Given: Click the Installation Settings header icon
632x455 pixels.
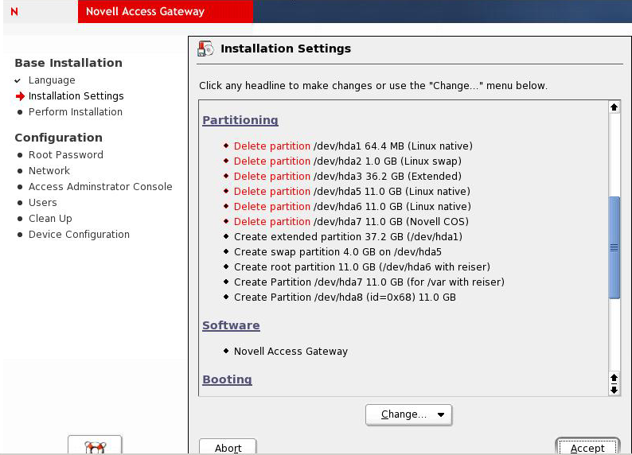Looking at the screenshot, I should point(205,49).
